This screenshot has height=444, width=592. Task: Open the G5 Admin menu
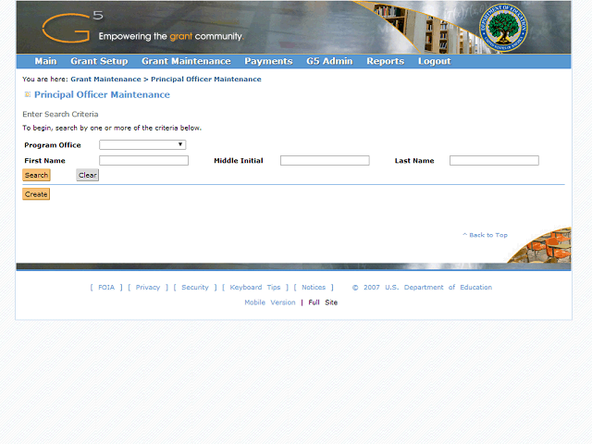pyautogui.click(x=329, y=61)
